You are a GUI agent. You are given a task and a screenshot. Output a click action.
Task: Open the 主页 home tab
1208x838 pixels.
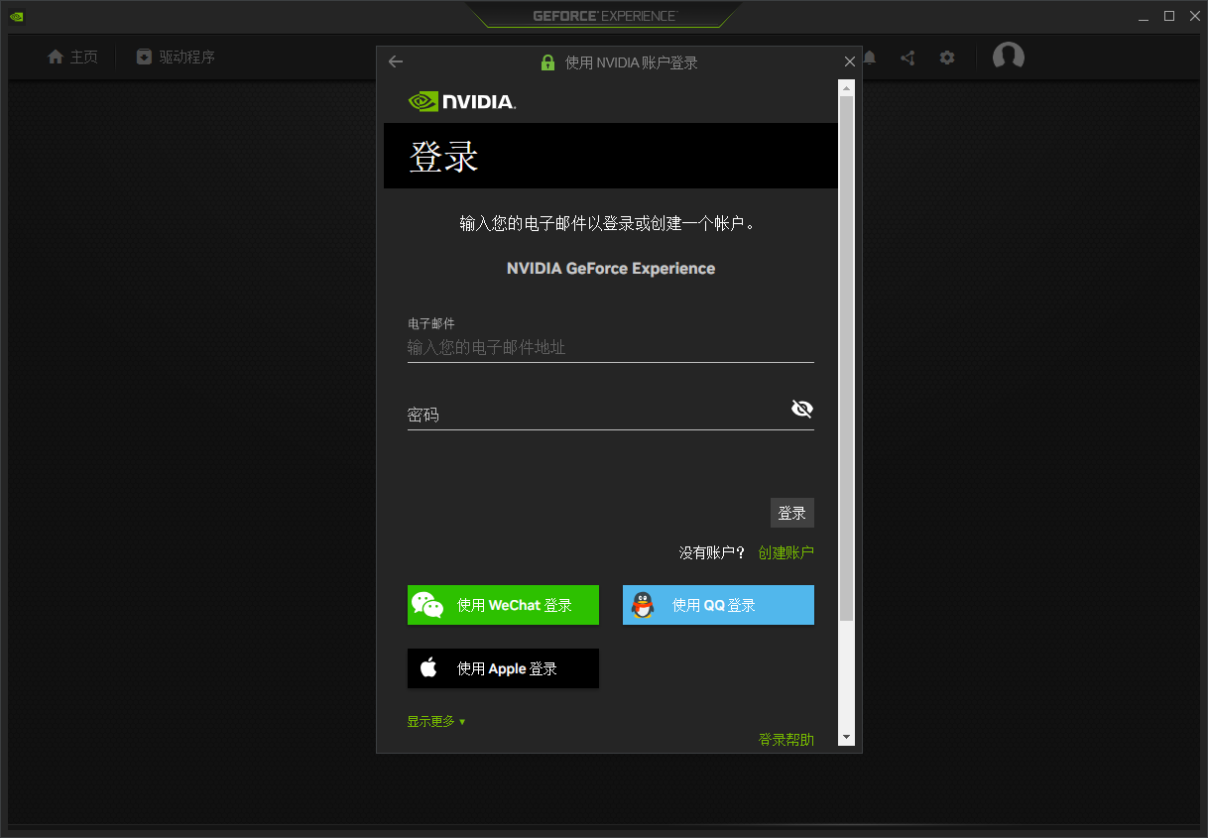[72, 58]
